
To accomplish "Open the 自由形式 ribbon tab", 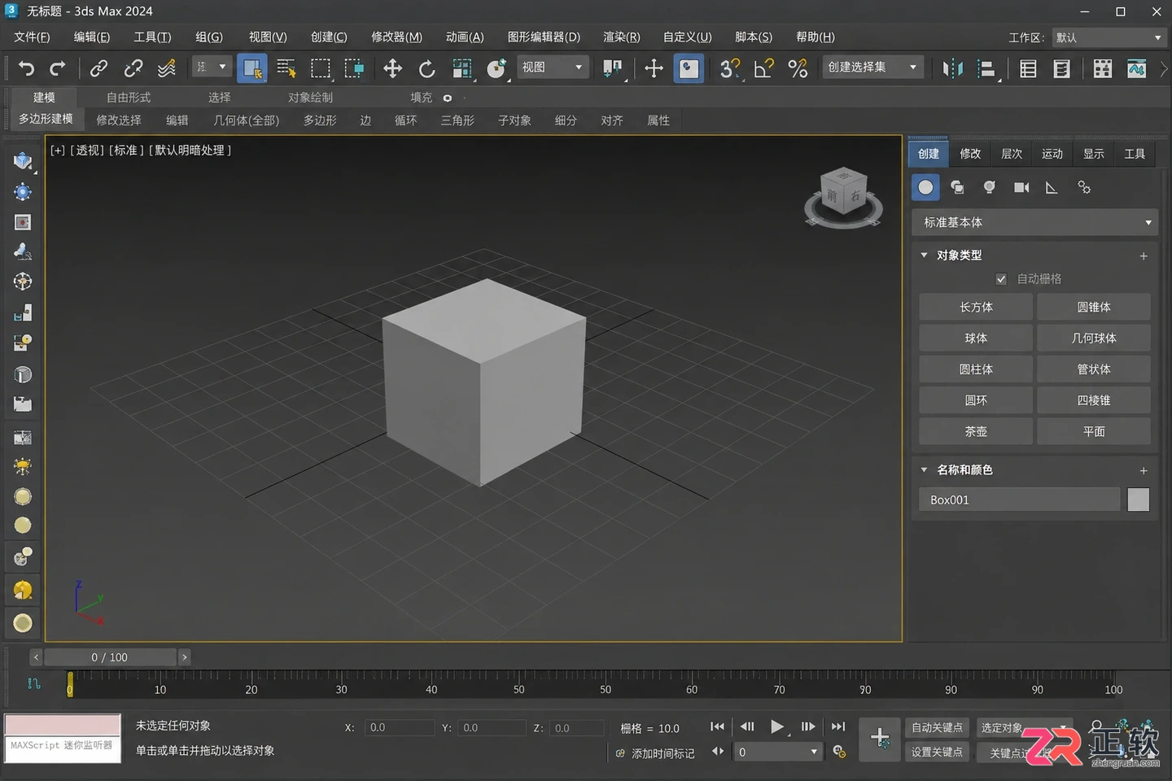I will pos(128,98).
